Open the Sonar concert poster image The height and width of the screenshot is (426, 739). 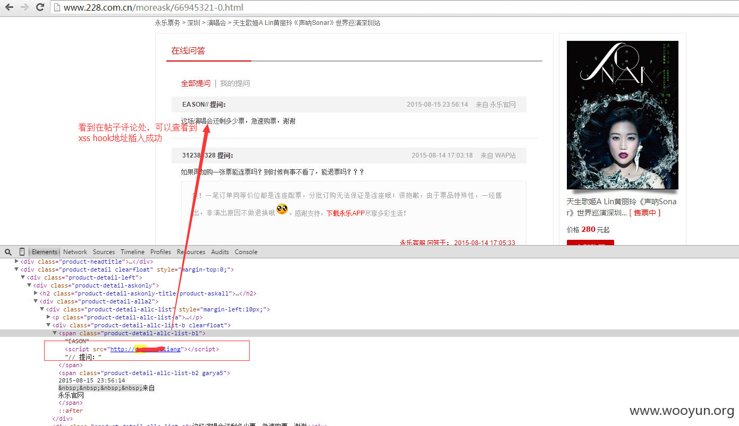622,115
